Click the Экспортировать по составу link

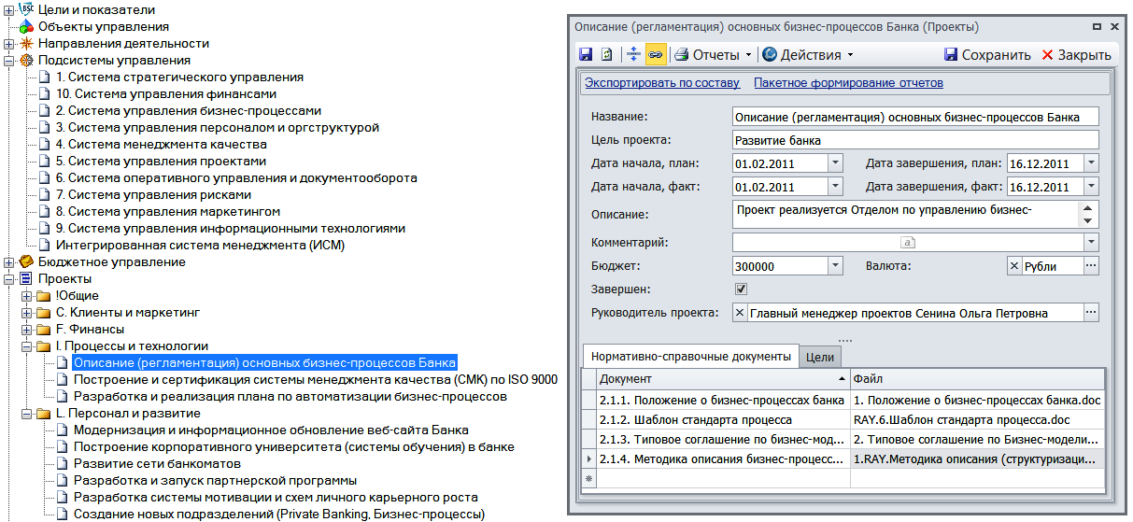[662, 83]
